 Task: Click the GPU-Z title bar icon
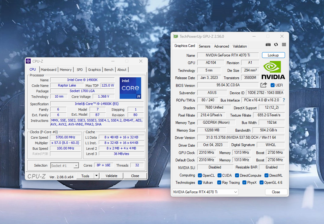pos(175,37)
